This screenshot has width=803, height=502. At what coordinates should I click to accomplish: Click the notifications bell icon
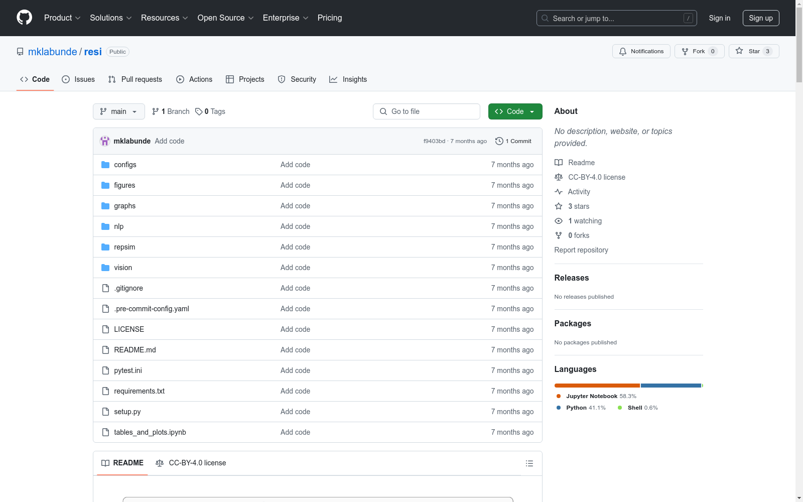click(x=623, y=51)
